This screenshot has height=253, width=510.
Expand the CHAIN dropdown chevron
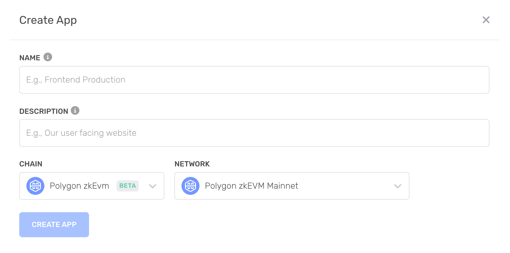tap(153, 186)
